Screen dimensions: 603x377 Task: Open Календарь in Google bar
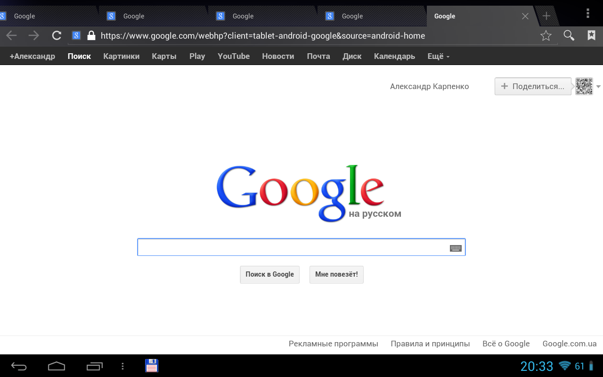tap(394, 56)
